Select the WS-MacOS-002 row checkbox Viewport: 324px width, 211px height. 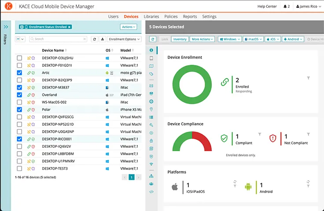point(19,102)
